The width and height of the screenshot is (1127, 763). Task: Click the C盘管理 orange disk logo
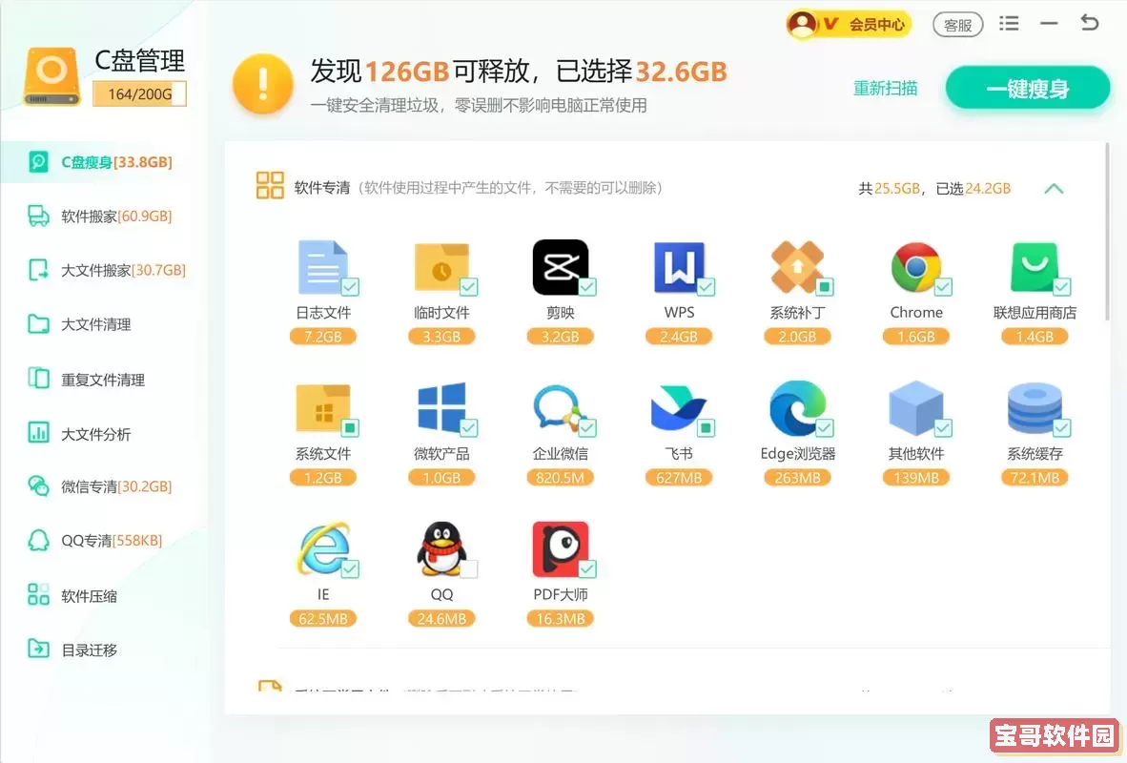51,76
